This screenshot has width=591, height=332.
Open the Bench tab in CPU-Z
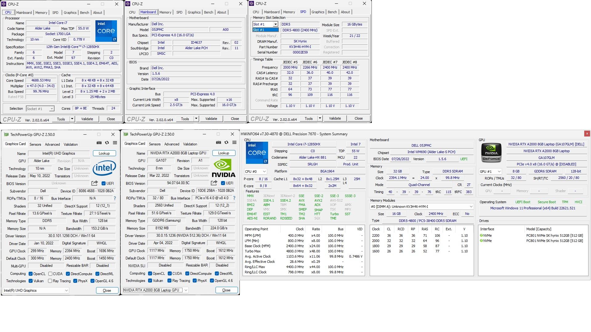tap(84, 13)
